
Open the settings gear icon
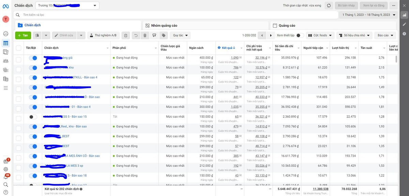click(5, 169)
